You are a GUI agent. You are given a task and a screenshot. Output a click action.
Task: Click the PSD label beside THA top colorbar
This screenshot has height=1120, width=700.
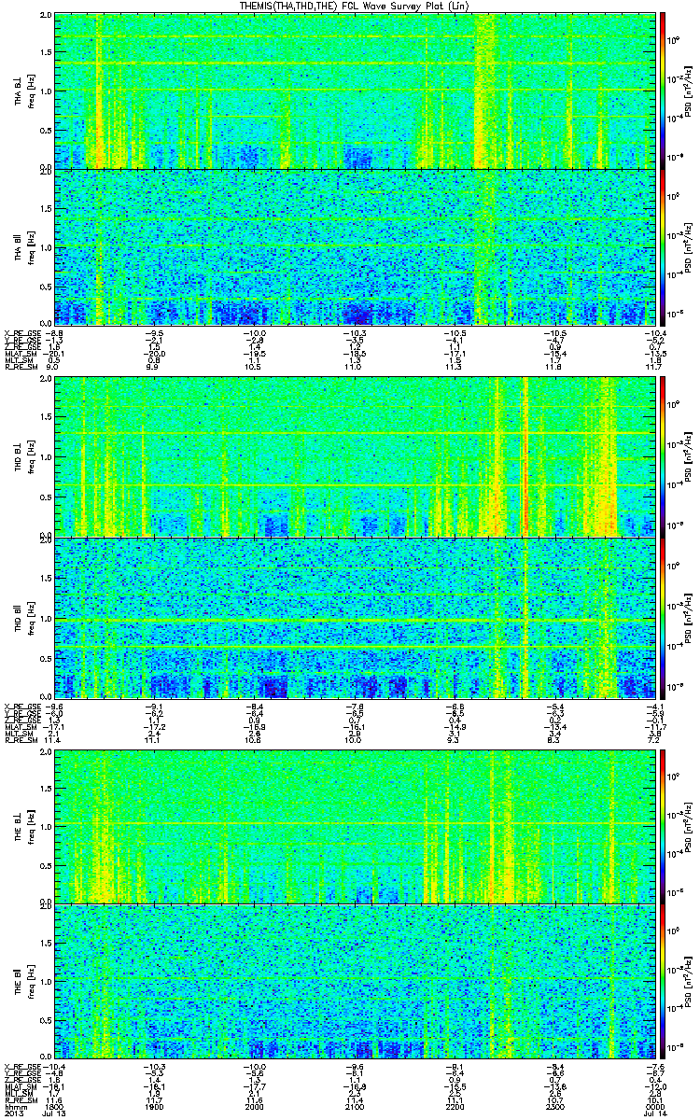click(x=689, y=91)
